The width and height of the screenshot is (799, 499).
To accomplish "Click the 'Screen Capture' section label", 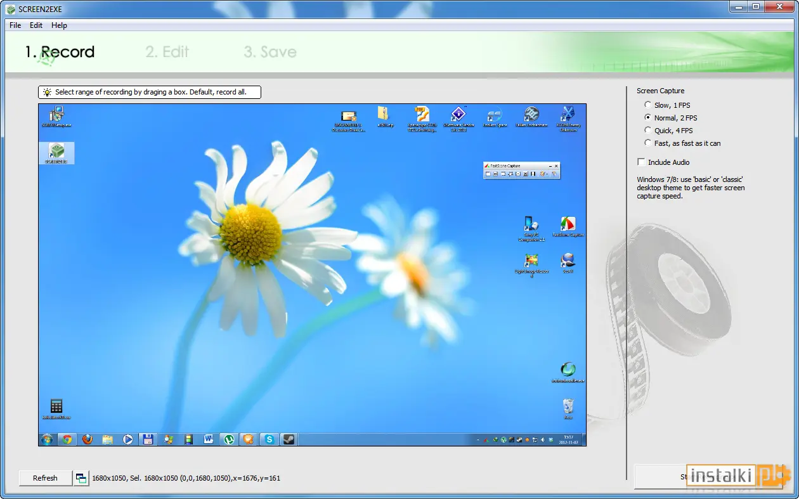I will pos(661,91).
